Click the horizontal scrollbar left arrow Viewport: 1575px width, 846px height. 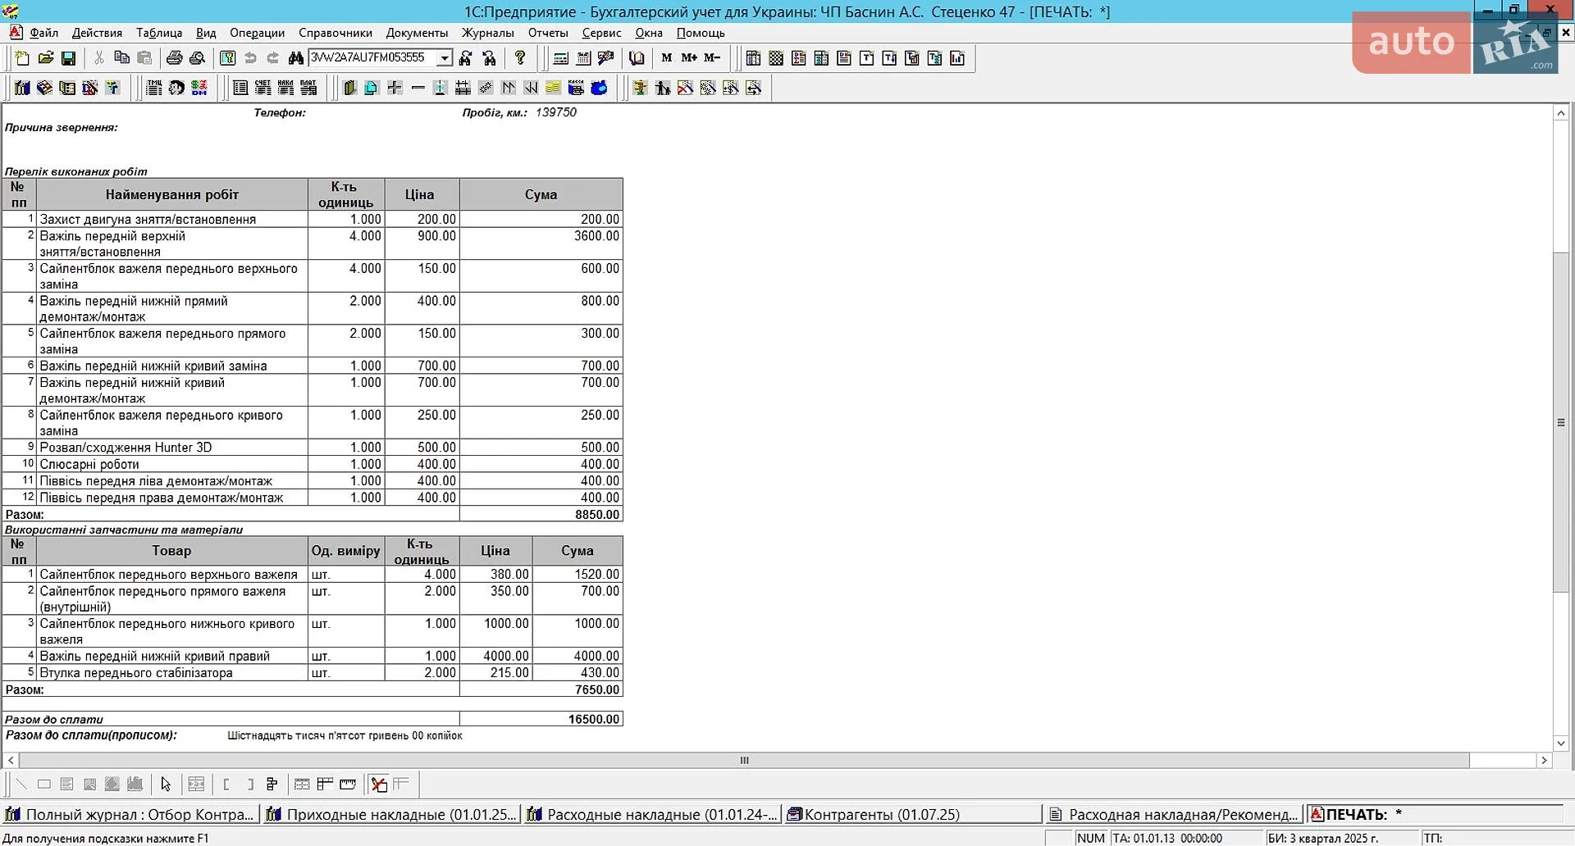11,760
